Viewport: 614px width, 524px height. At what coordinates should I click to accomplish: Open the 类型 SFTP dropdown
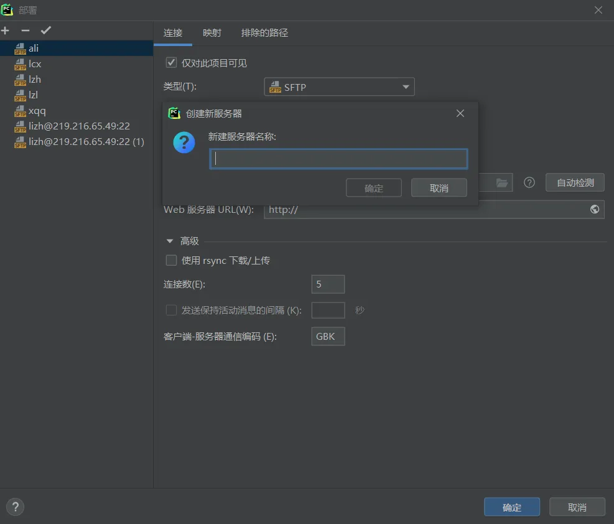[x=340, y=87]
